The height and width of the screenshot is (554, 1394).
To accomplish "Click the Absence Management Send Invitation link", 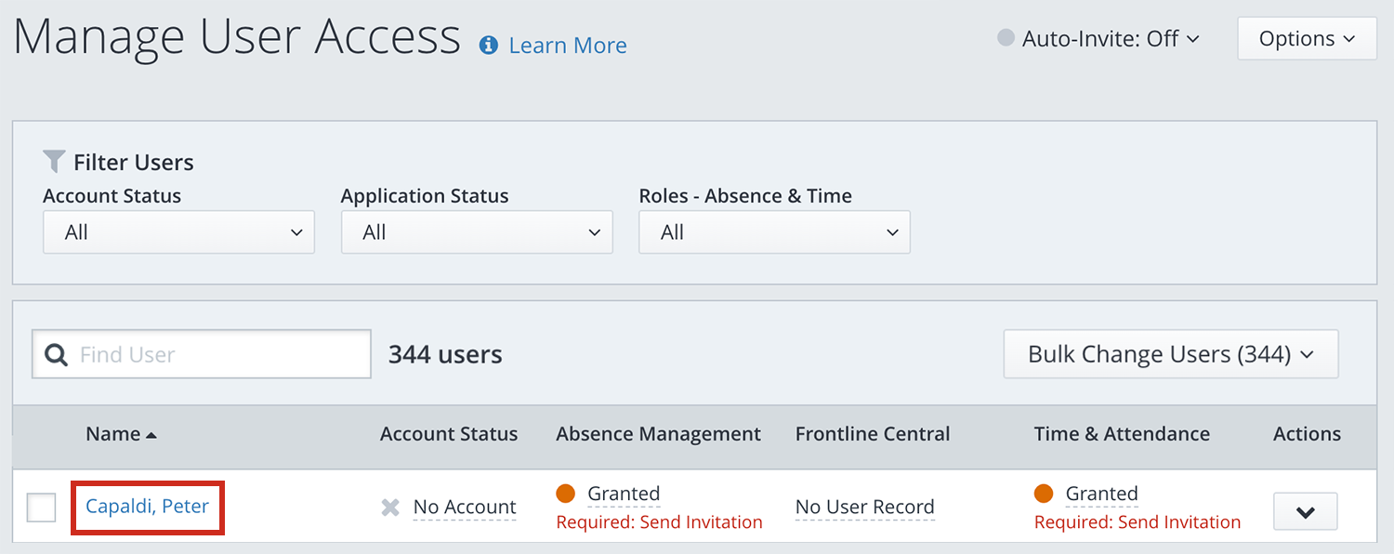I will click(x=659, y=522).
